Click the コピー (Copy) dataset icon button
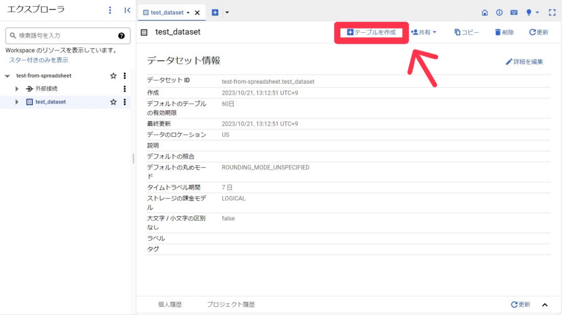The height and width of the screenshot is (315, 562). [467, 32]
